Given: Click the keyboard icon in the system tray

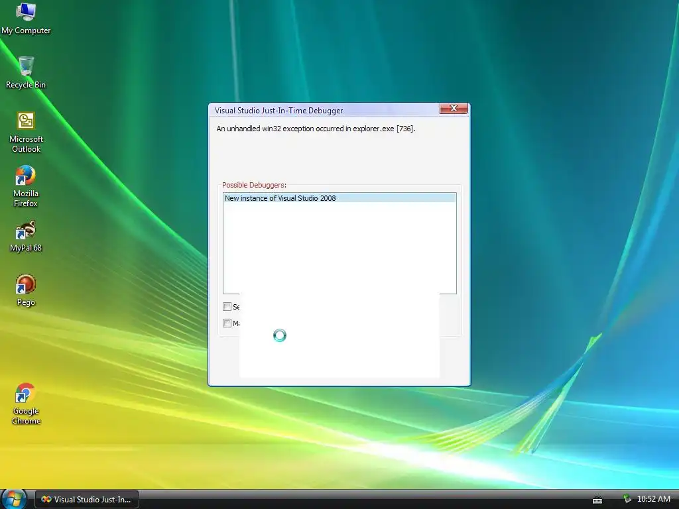Looking at the screenshot, I should 597,500.
